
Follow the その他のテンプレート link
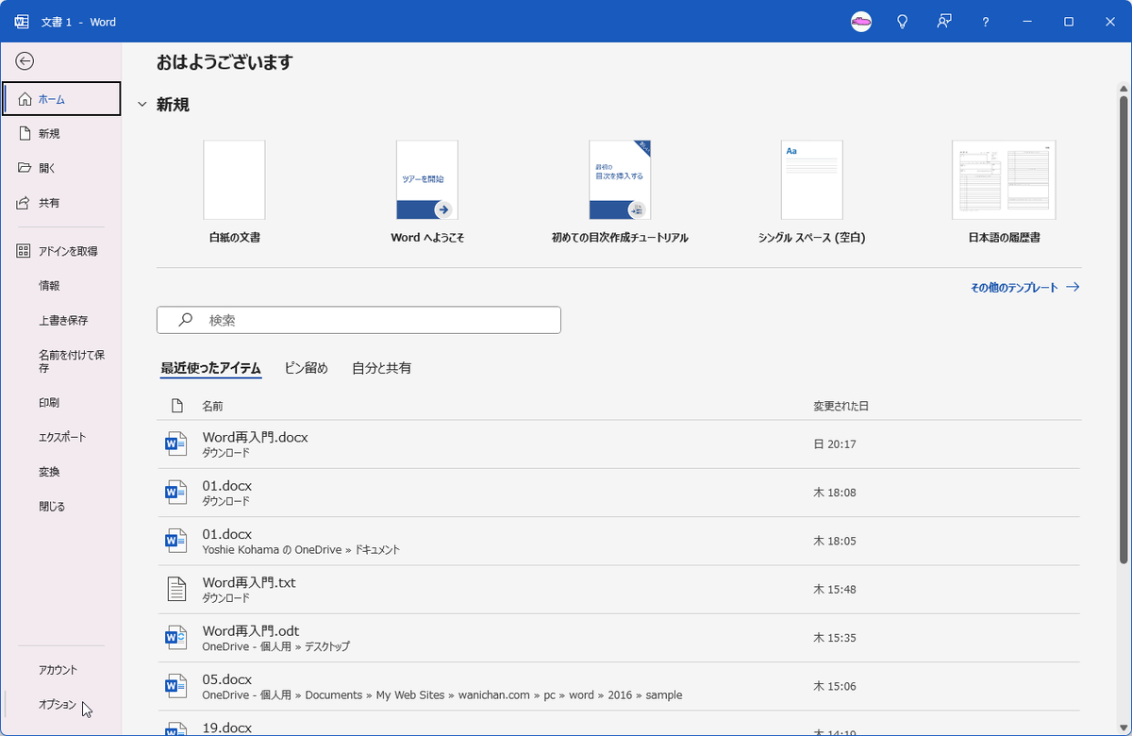(1024, 288)
